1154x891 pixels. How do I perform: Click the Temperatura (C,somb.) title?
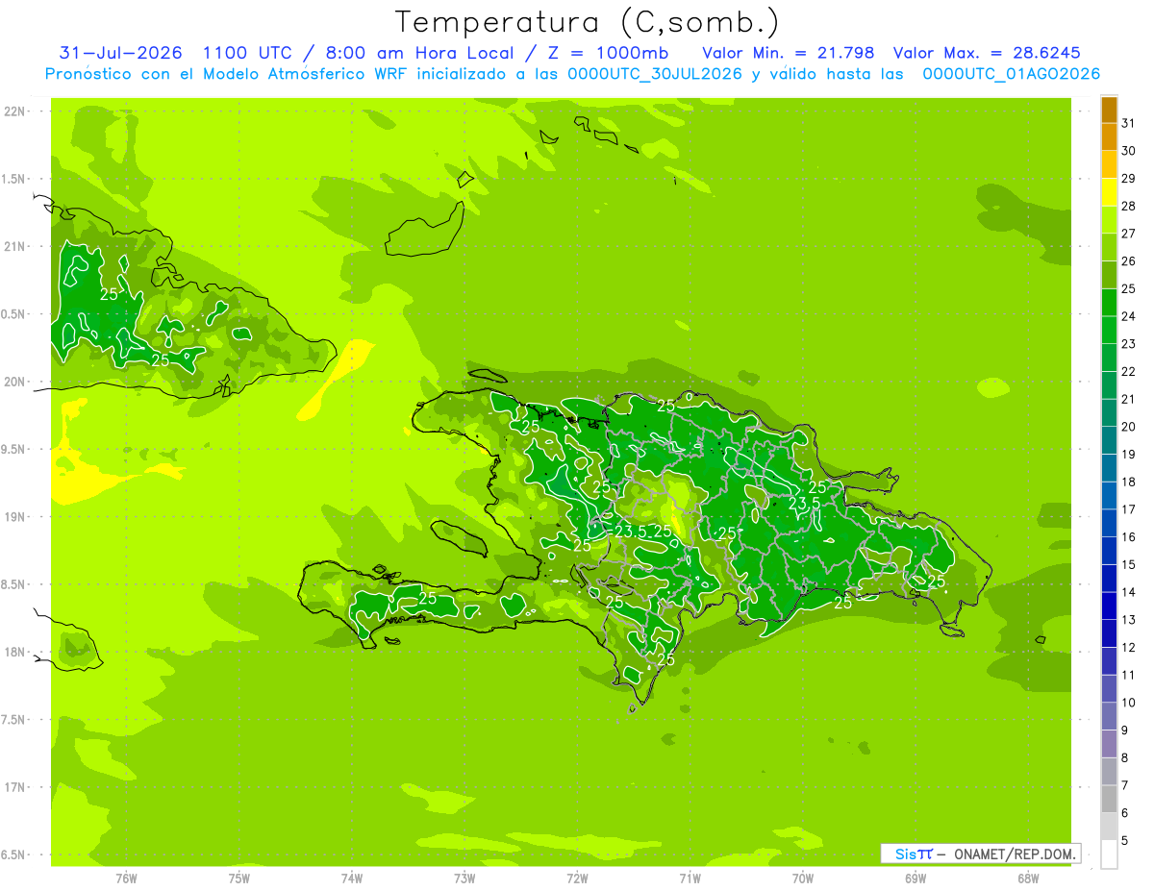[x=587, y=22]
